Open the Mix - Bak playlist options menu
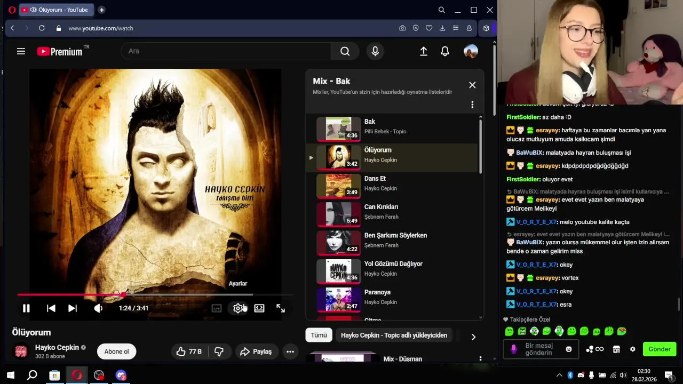 pos(472,105)
